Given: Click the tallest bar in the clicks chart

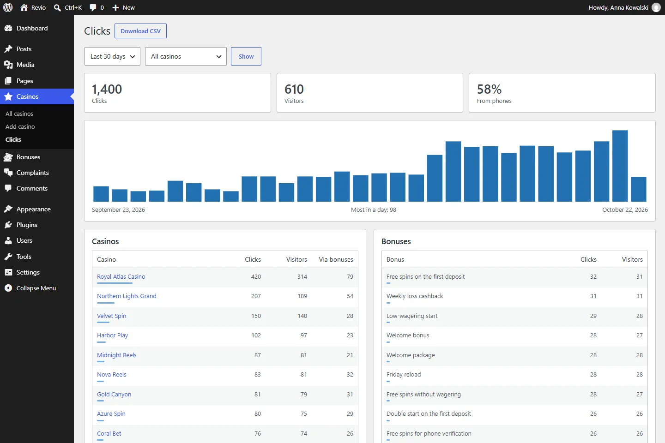Looking at the screenshot, I should (x=620, y=166).
